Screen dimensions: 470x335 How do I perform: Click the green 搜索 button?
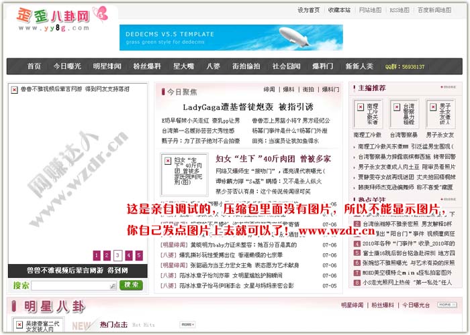click(x=131, y=285)
